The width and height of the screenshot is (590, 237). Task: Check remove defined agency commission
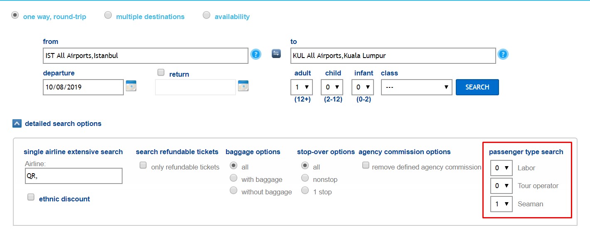click(x=366, y=165)
